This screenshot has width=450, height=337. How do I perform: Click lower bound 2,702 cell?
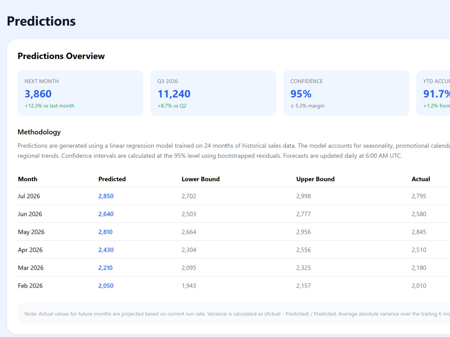189,196
